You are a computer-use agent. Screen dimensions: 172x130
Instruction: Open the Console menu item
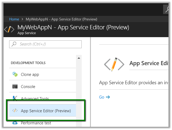pos(28,87)
